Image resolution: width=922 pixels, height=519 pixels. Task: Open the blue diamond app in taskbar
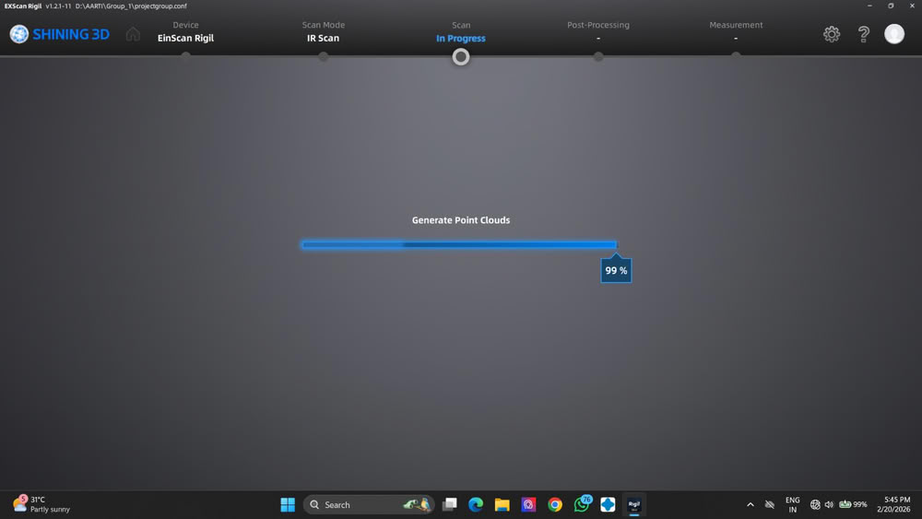point(608,504)
